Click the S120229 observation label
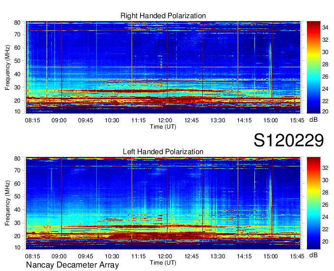334x271 pixels. (289, 140)
